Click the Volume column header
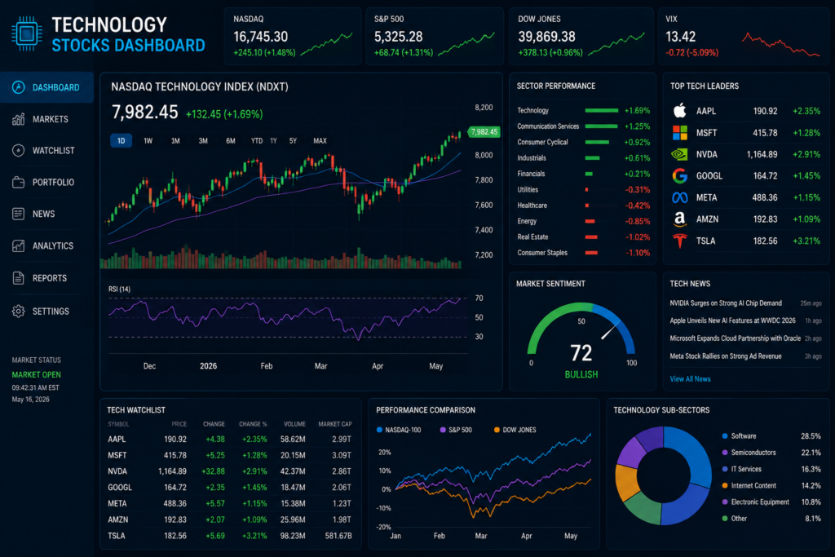This screenshot has width=835, height=557. (x=294, y=424)
